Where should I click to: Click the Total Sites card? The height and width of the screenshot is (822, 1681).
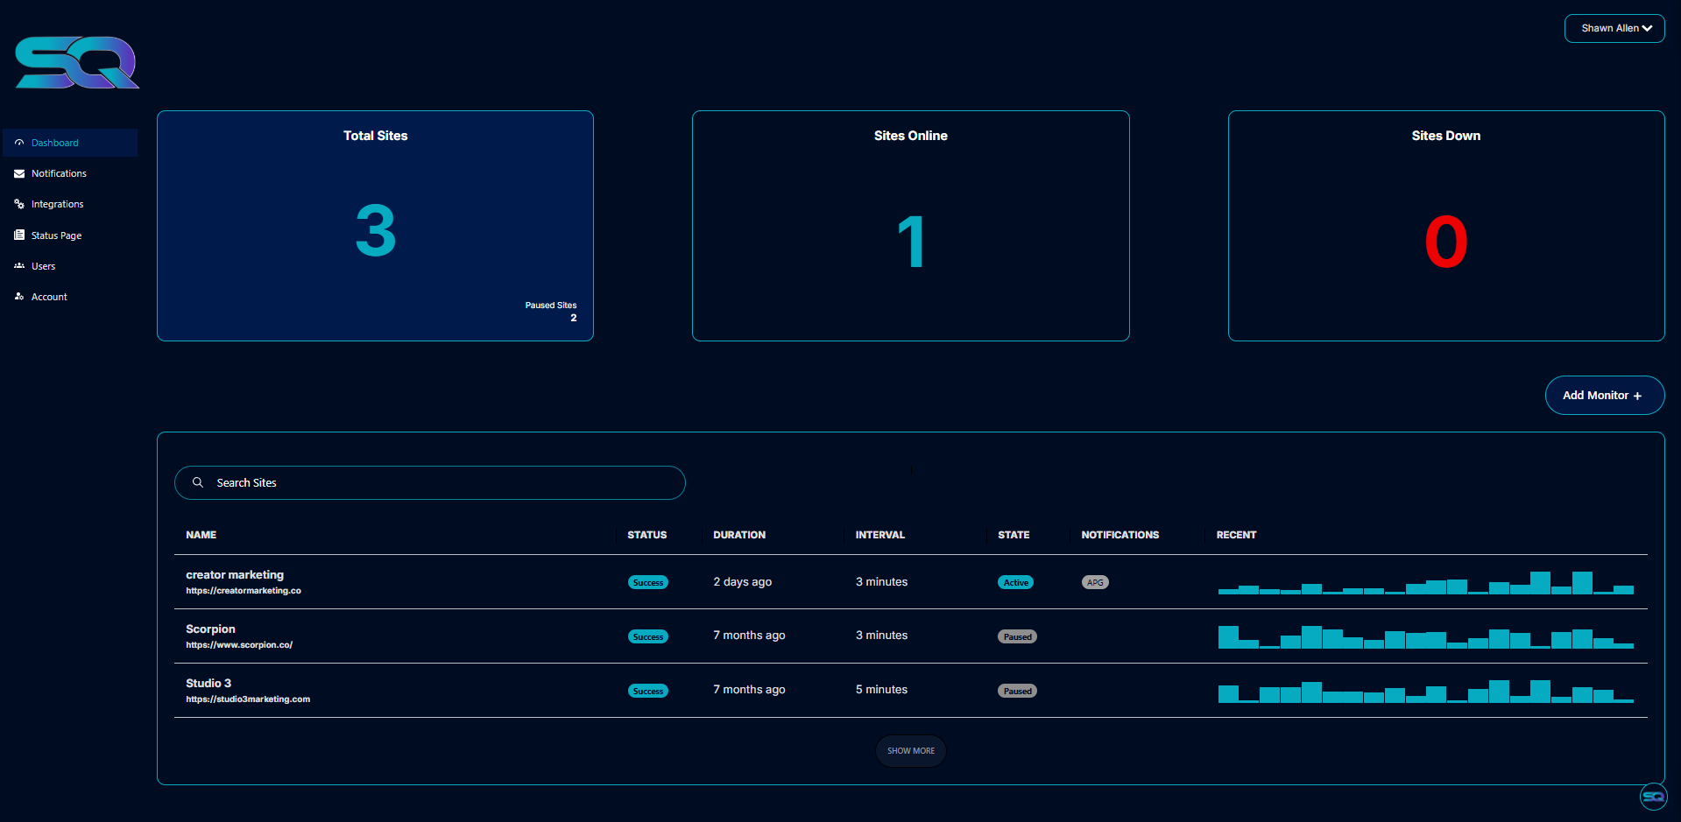coord(375,226)
